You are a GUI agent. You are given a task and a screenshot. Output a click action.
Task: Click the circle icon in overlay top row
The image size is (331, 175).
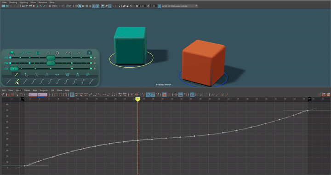pos(57,53)
